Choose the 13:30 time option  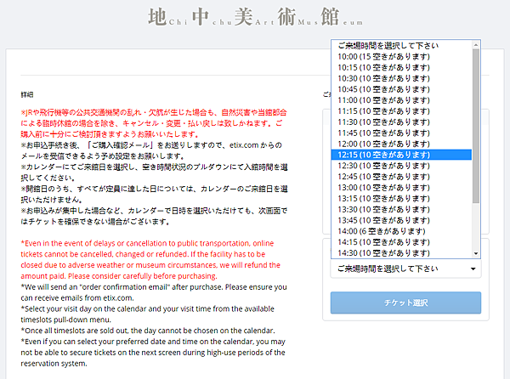click(x=401, y=209)
